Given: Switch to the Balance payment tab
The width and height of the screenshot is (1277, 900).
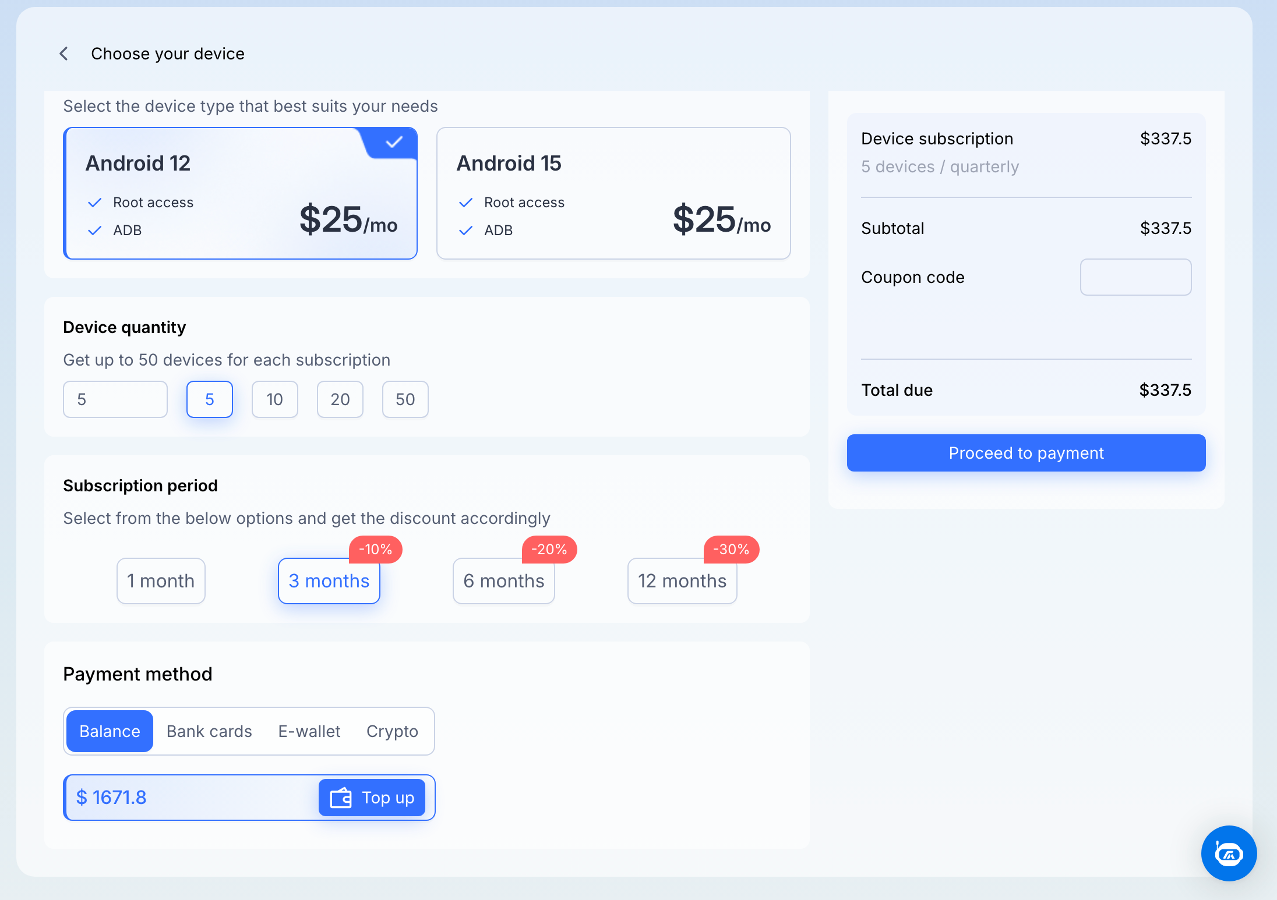Looking at the screenshot, I should pyautogui.click(x=110, y=731).
